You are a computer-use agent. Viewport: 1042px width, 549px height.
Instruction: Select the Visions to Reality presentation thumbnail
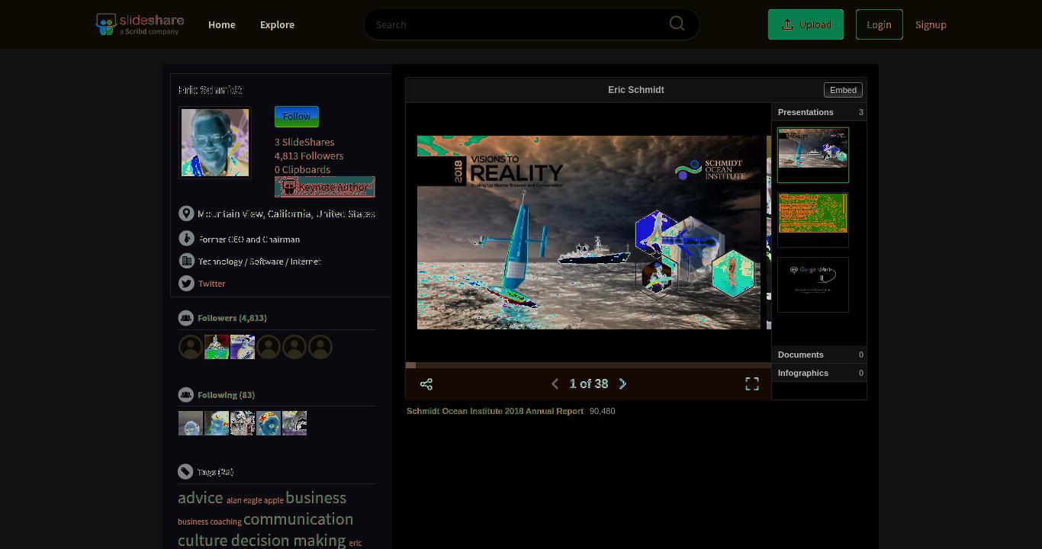[x=813, y=155]
